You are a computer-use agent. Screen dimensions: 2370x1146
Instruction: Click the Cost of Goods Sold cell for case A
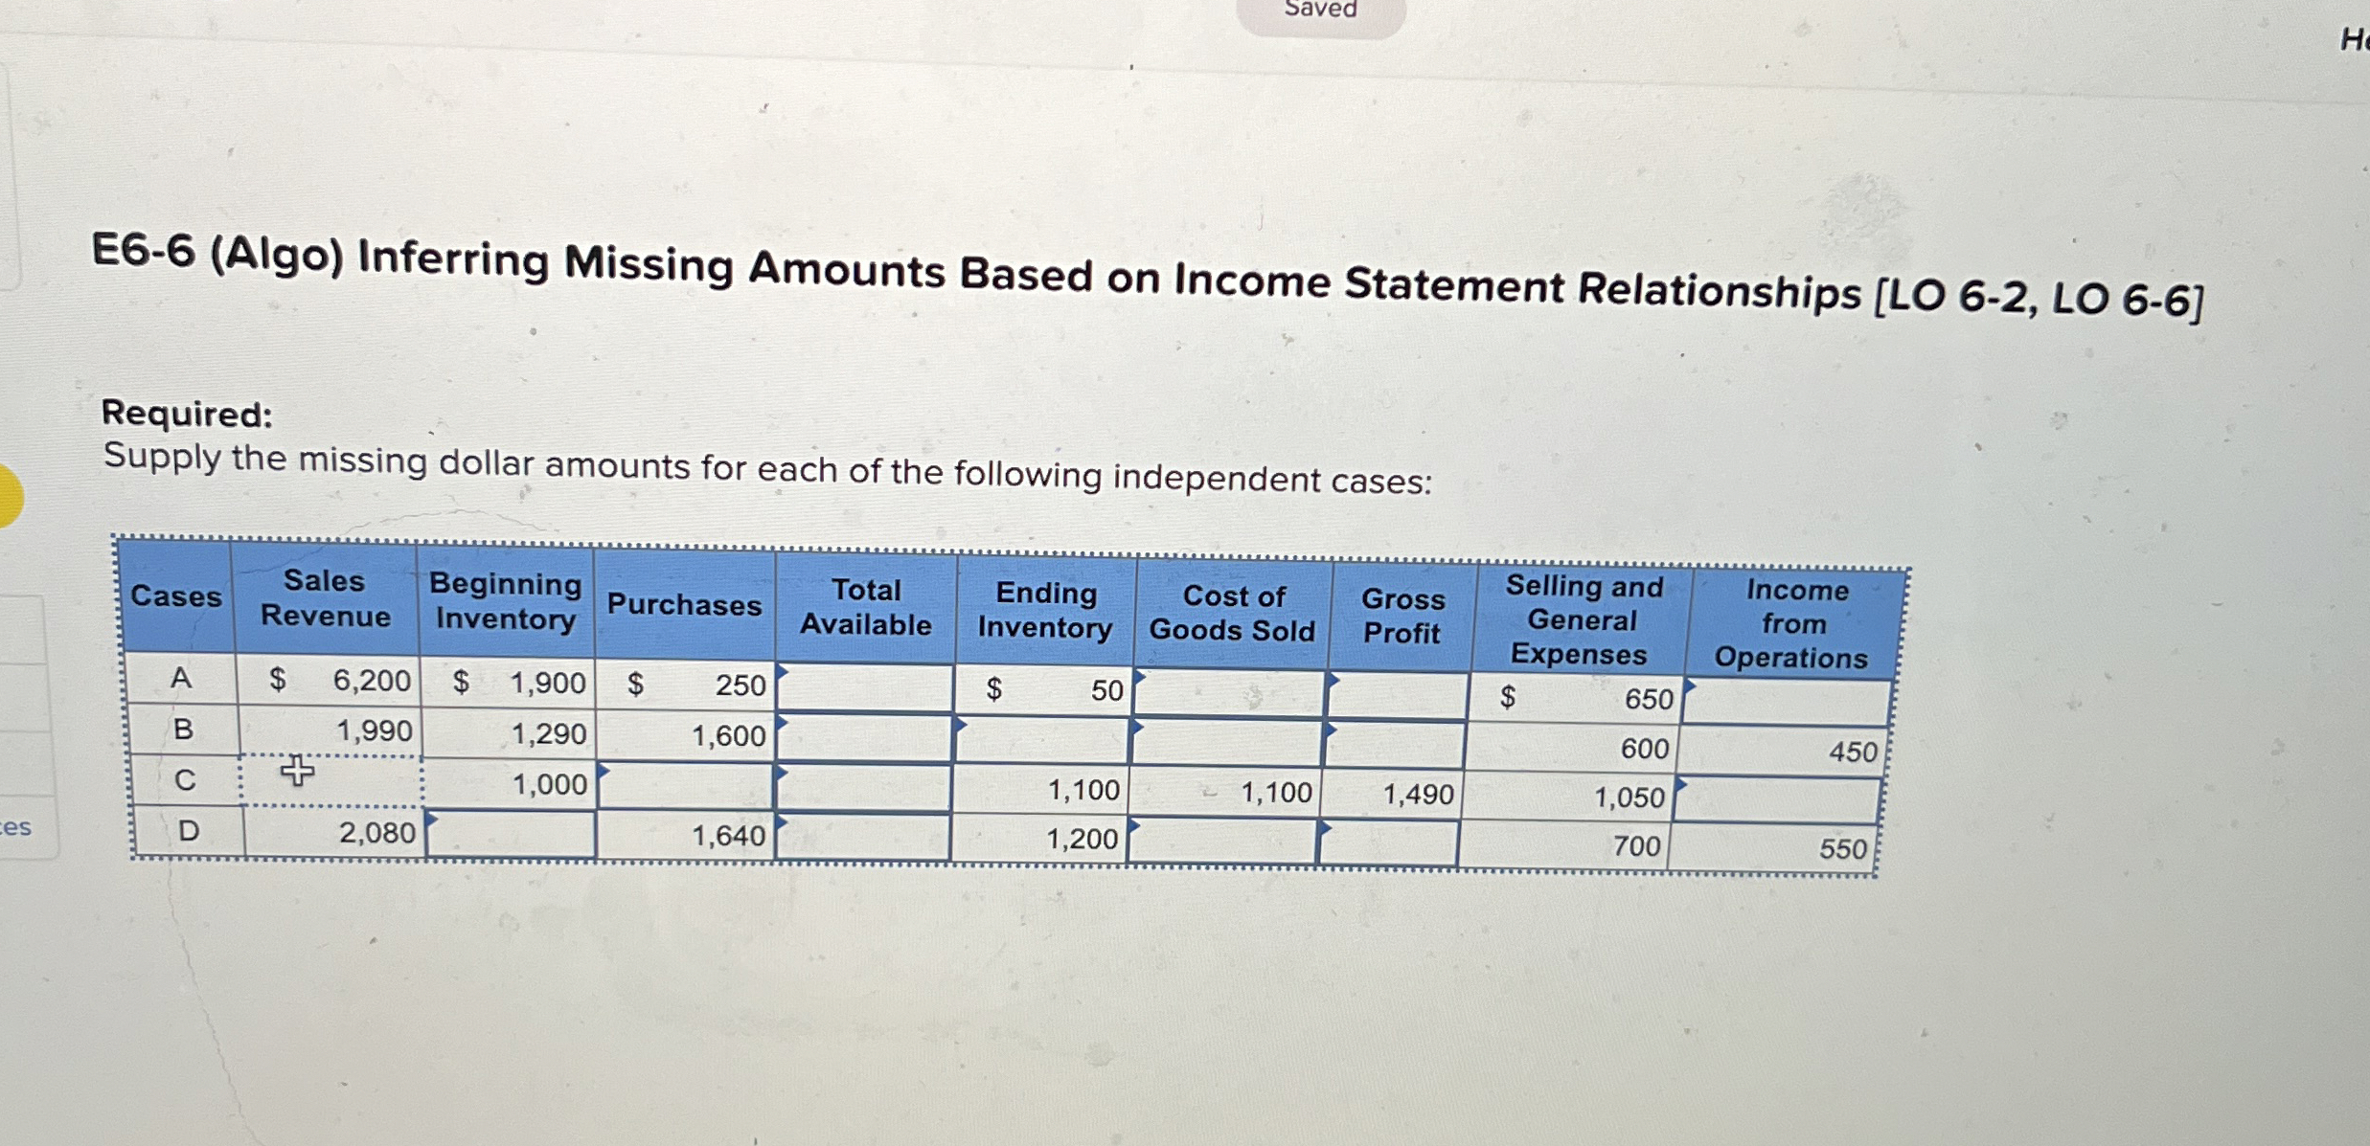pos(1230,693)
